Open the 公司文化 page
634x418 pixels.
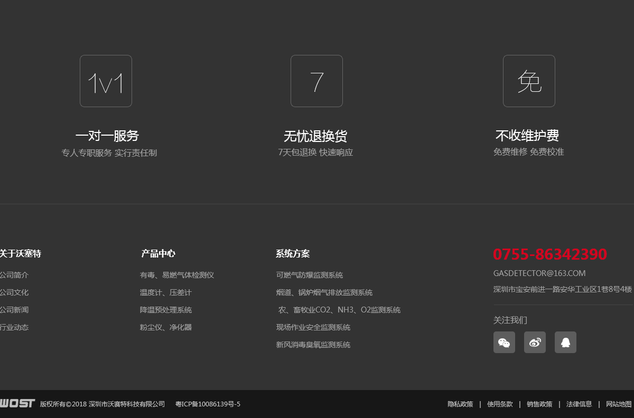click(x=14, y=292)
